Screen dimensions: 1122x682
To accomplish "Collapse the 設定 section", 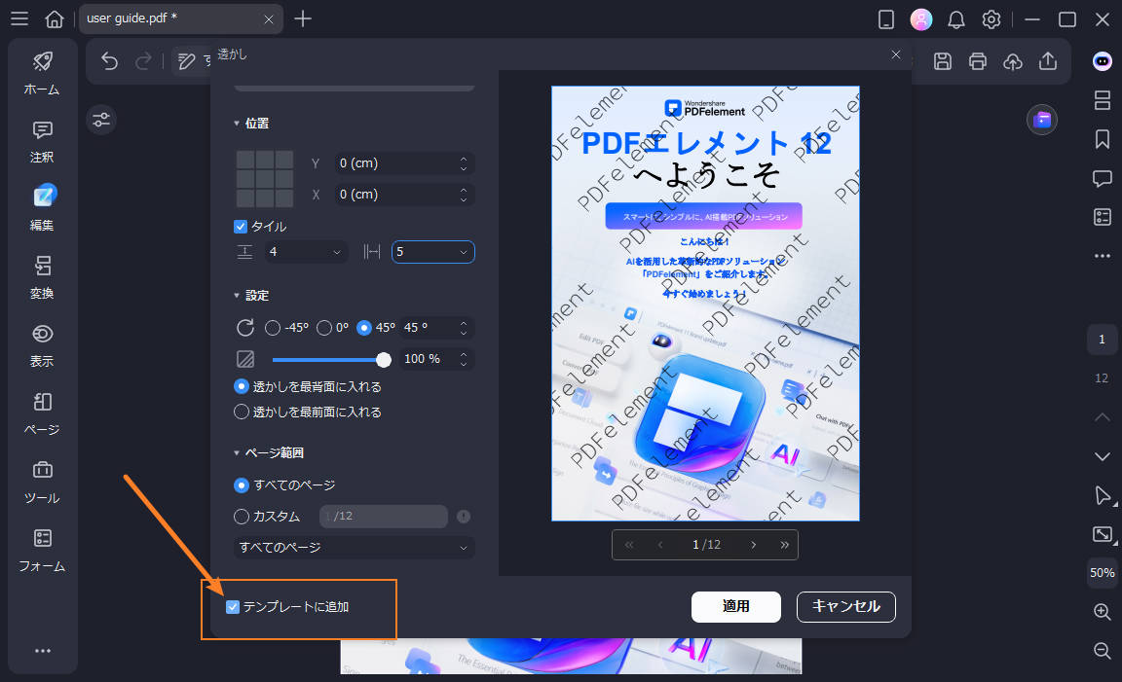I will [x=239, y=295].
